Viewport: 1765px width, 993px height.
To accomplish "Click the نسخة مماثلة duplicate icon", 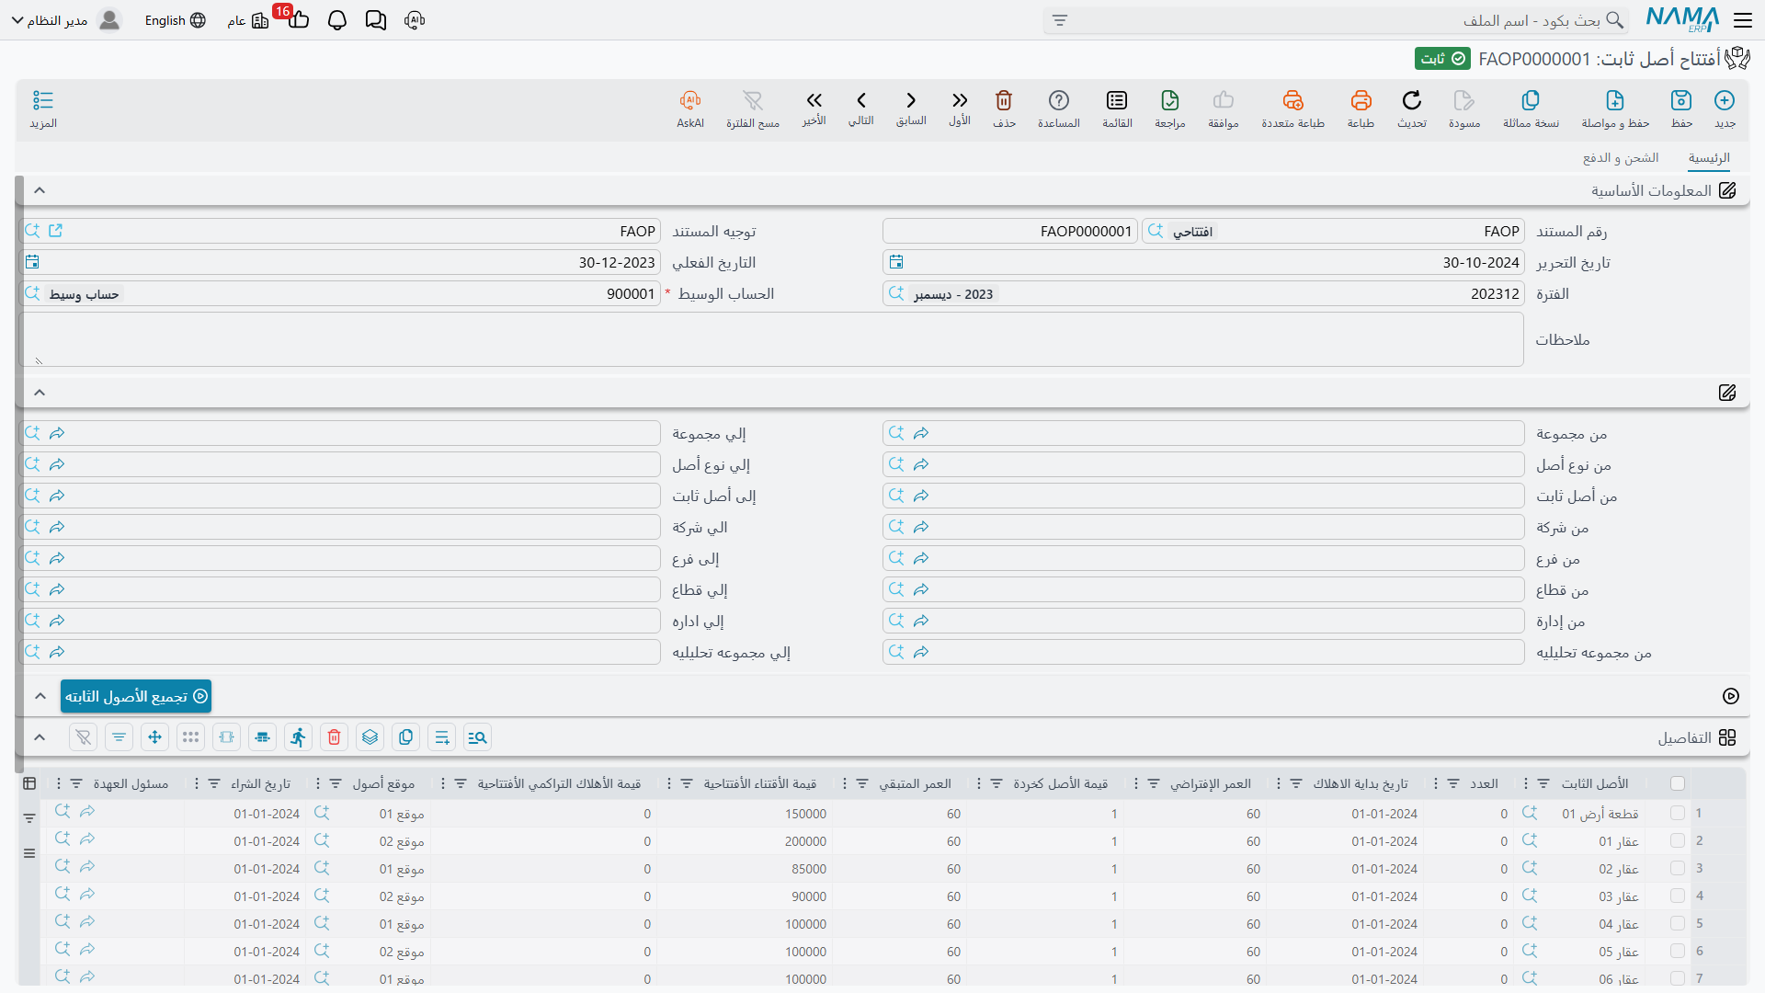I will [1531, 100].
